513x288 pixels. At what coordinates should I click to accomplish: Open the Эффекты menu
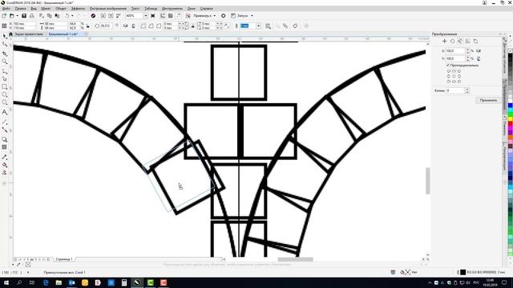click(x=78, y=9)
